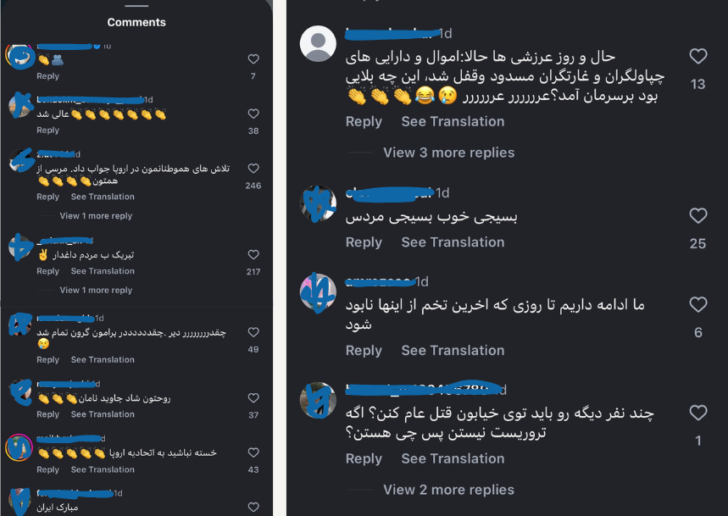Like the comment with 246 likes
This screenshot has height=516, width=728.
tap(253, 169)
